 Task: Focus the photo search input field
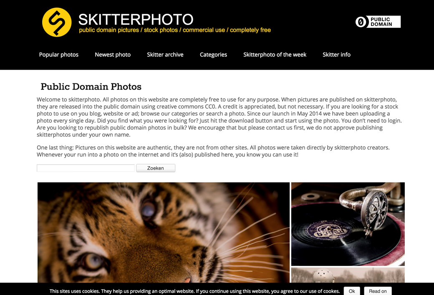86,168
